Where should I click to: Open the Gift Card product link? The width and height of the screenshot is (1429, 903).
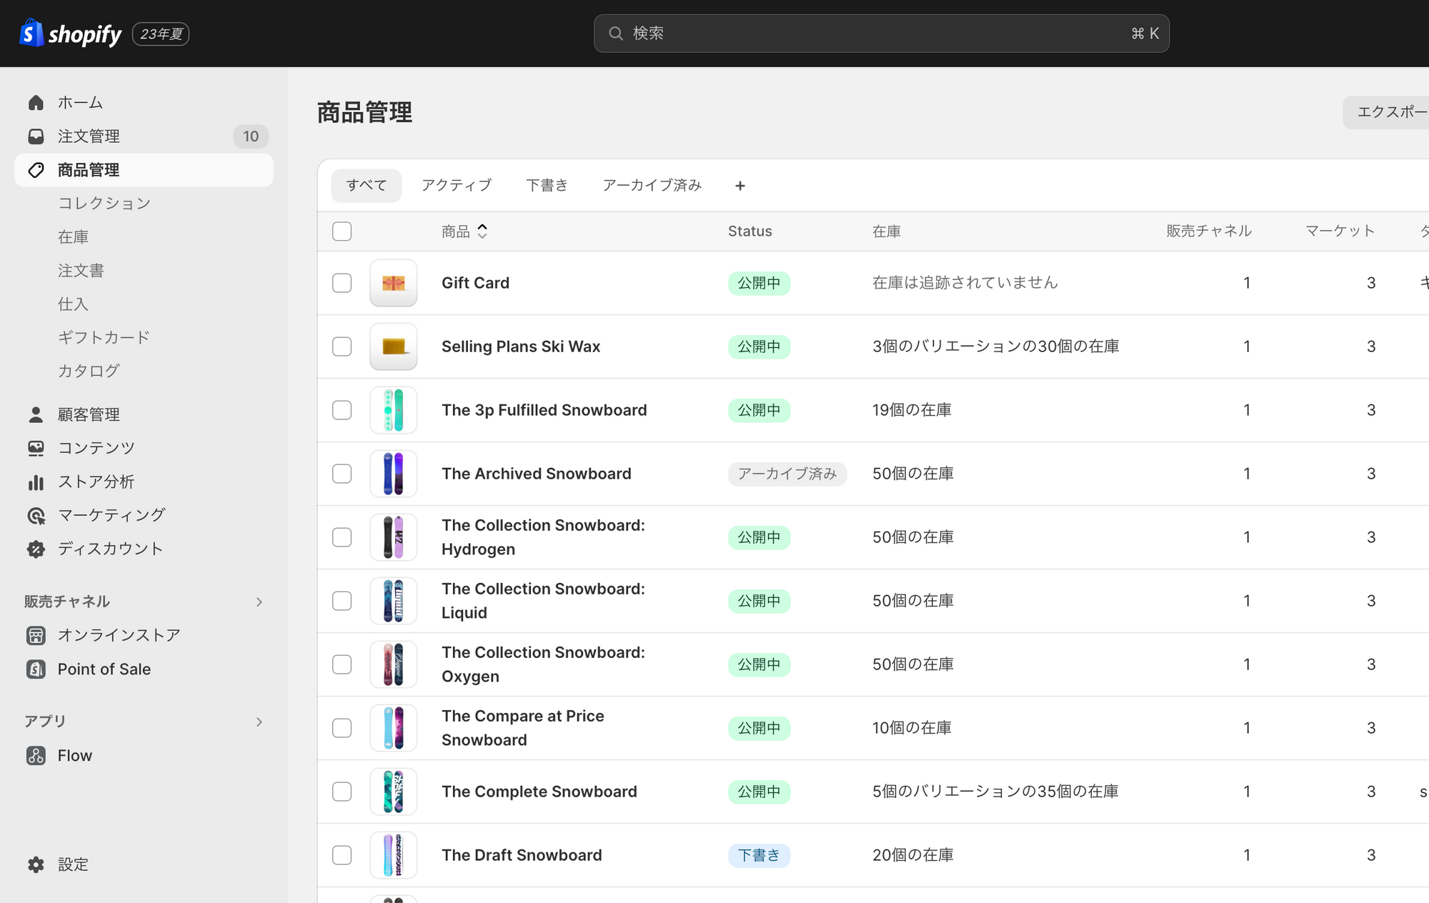click(x=476, y=283)
